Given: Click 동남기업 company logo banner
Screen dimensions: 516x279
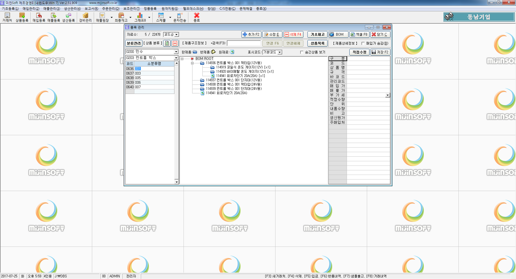Looking at the screenshot, I should coord(479,17).
